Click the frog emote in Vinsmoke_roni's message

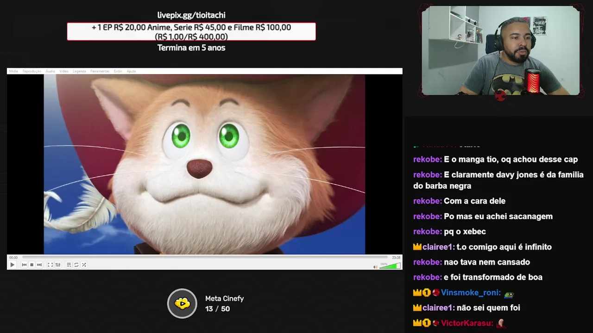pyautogui.click(x=509, y=294)
